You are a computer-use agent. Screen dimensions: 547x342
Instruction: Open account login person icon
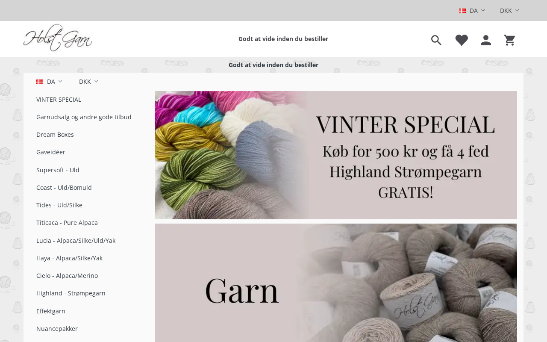point(486,40)
